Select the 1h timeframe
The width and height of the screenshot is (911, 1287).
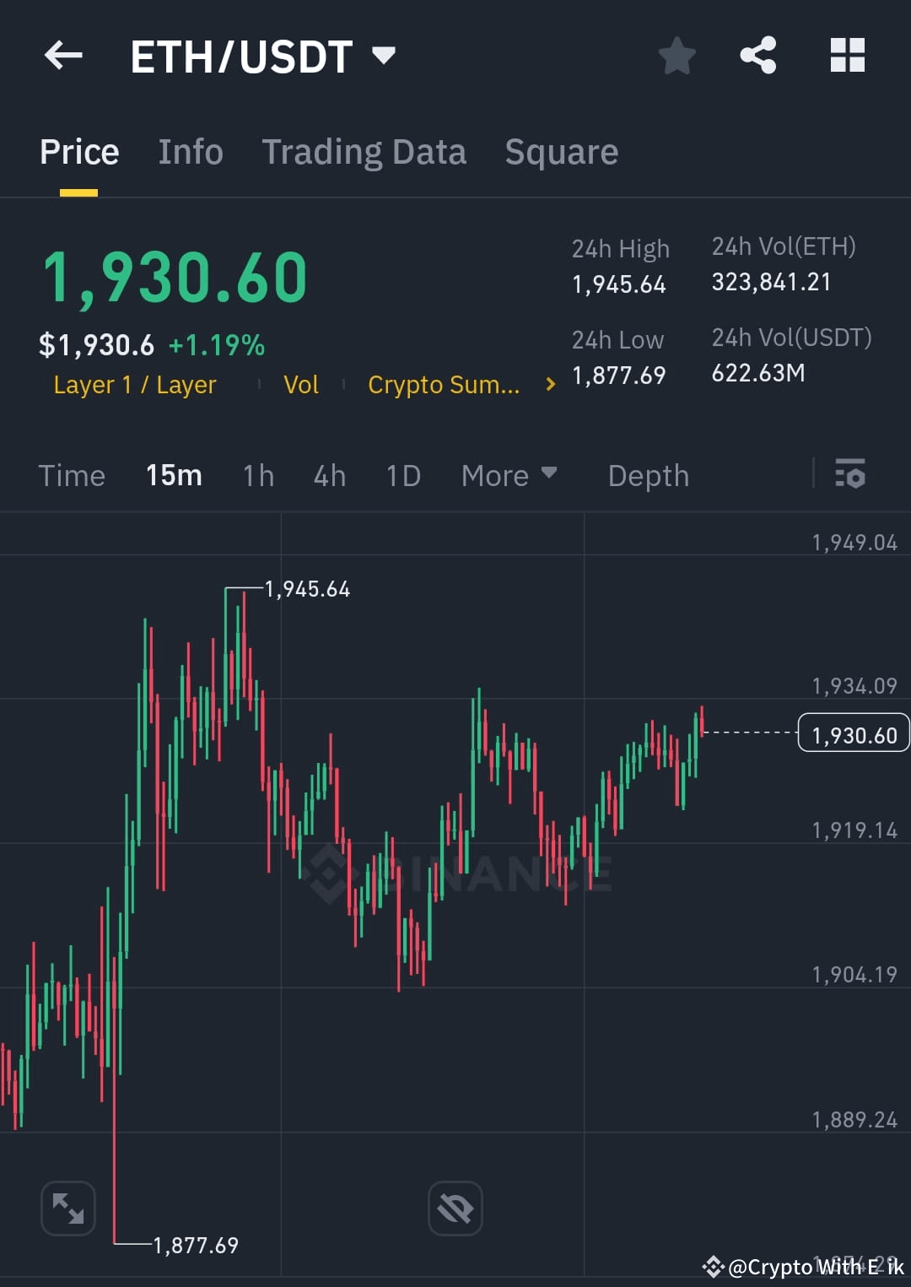click(258, 475)
